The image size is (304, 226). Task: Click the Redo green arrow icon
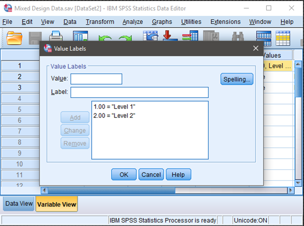125,38
